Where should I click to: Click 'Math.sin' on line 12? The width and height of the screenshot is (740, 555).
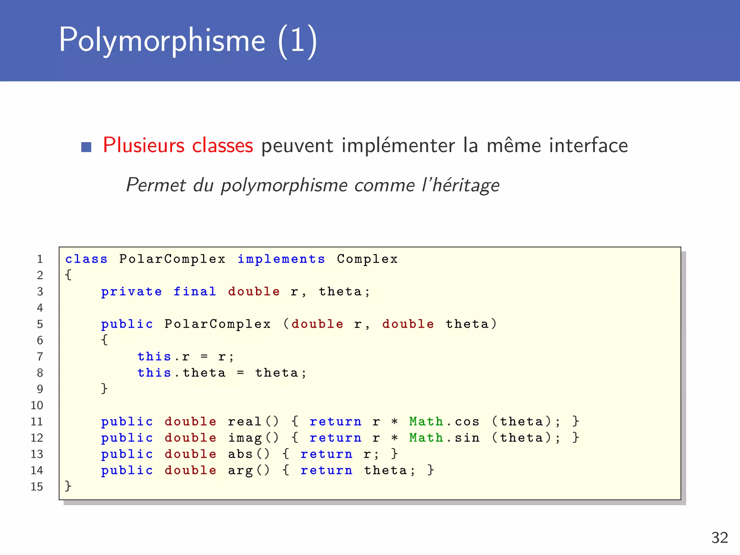(x=444, y=438)
